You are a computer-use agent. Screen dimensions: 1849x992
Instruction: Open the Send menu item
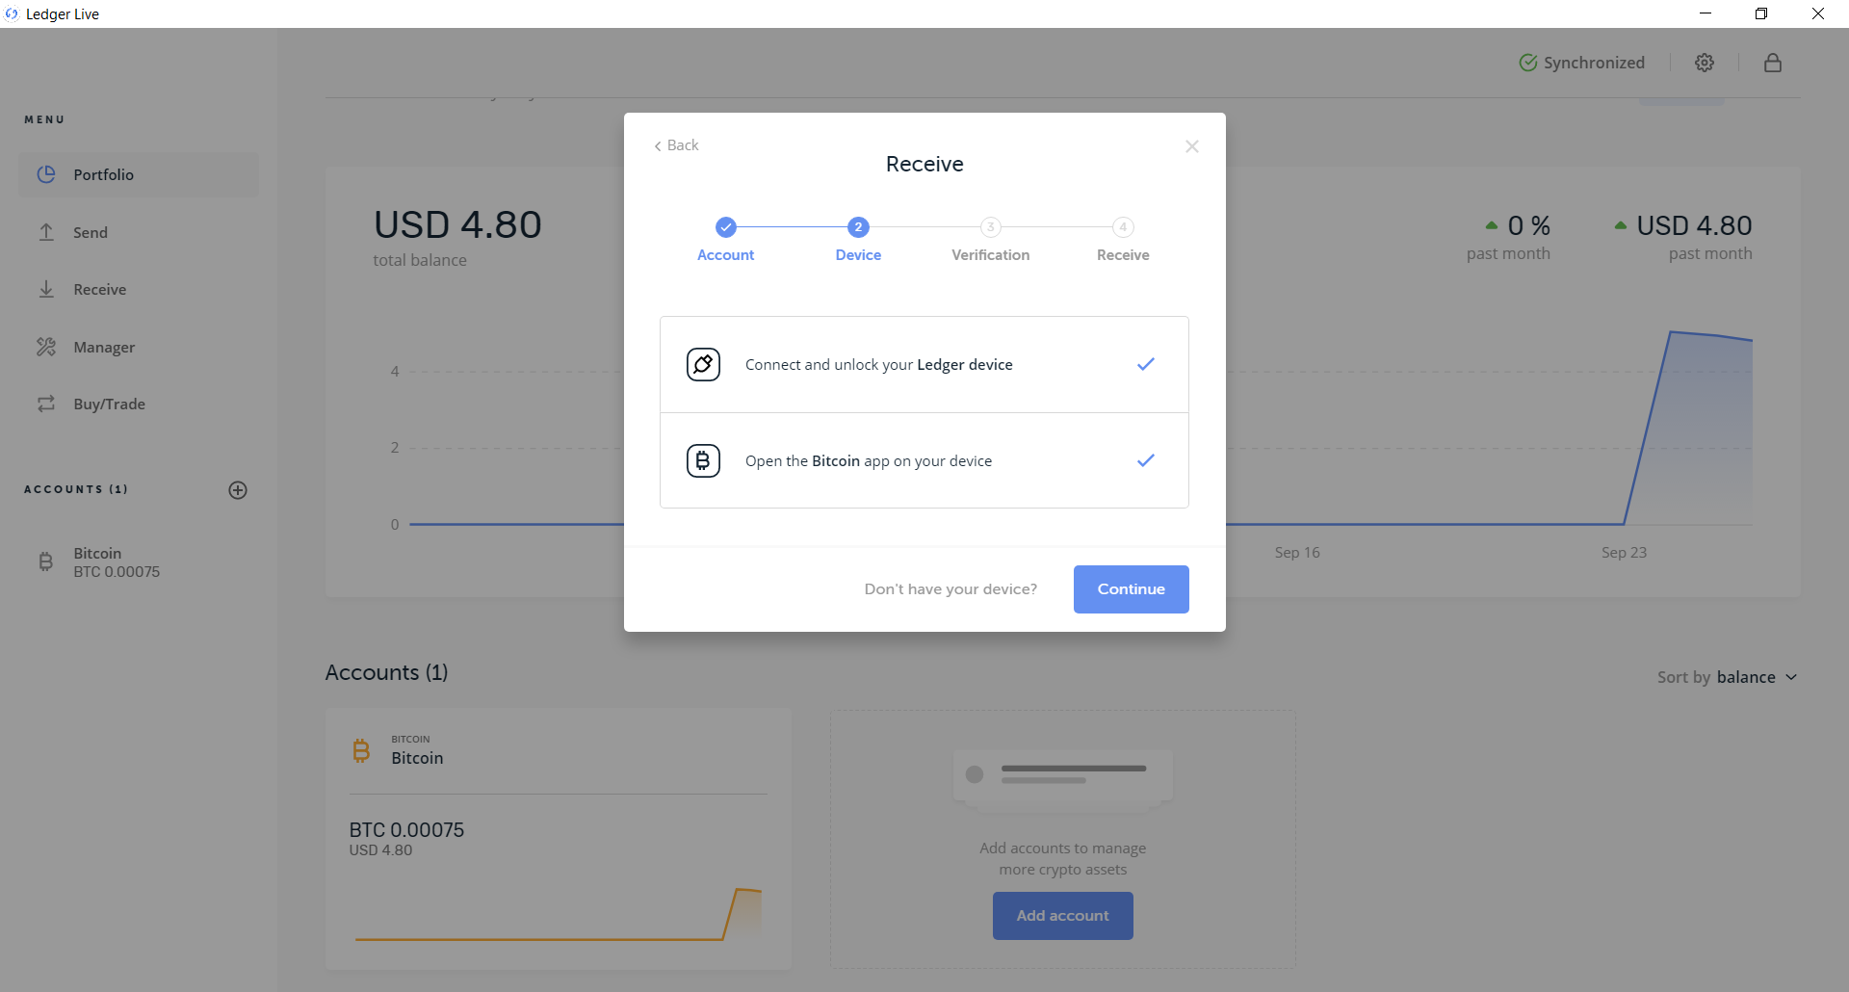[x=139, y=232]
